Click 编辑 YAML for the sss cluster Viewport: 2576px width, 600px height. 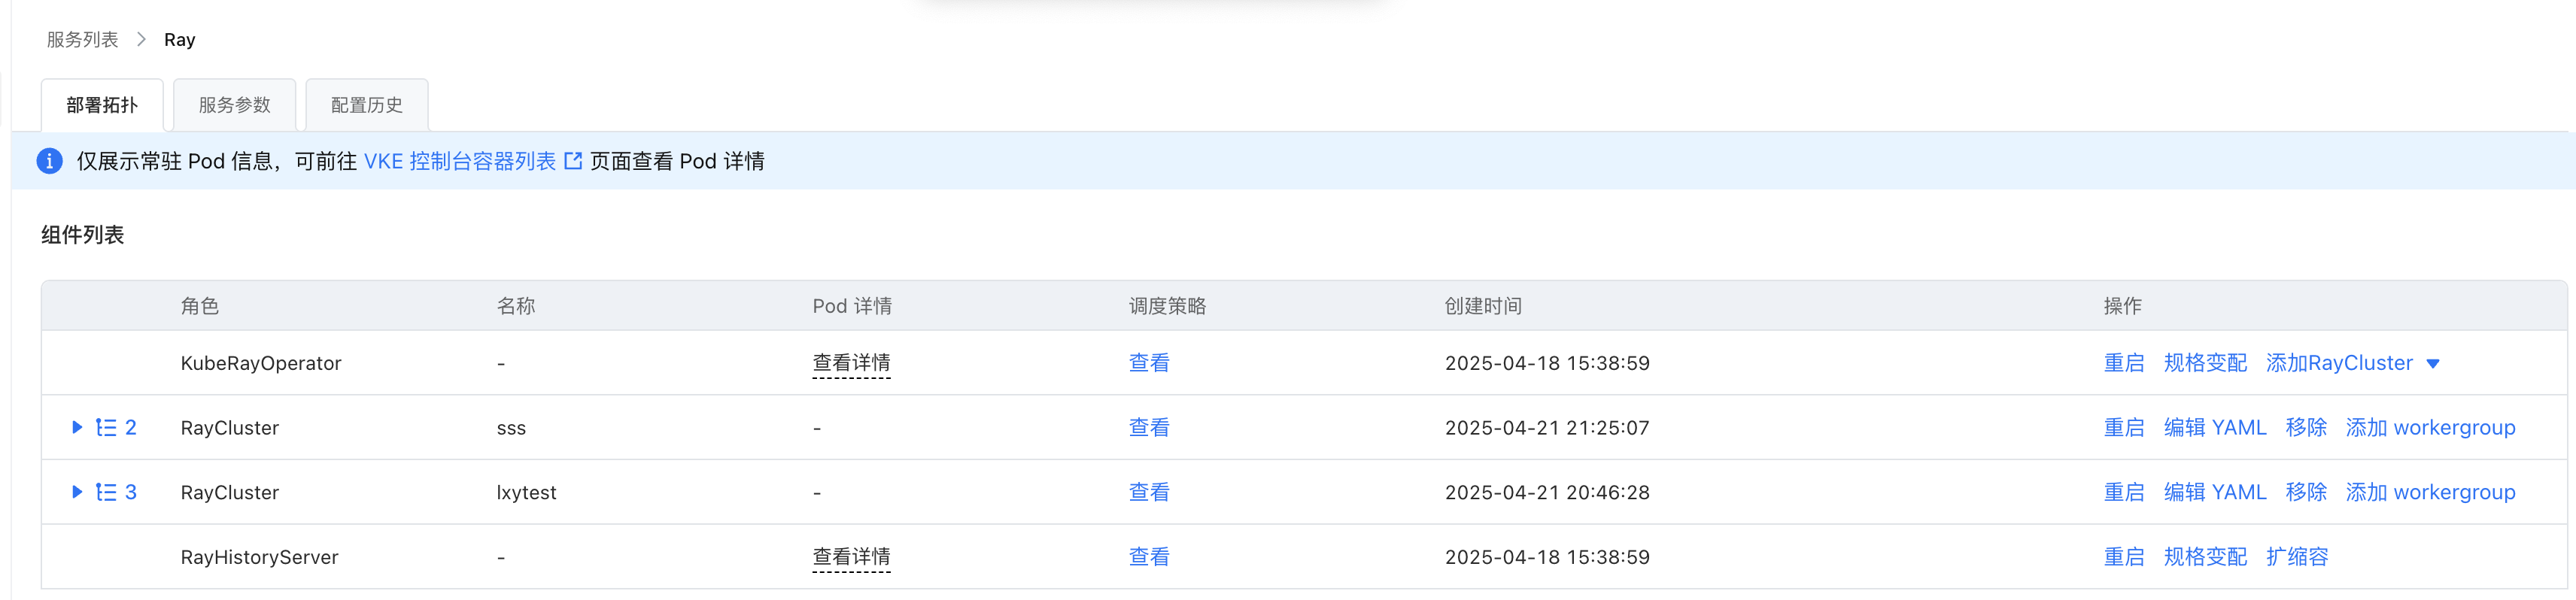coord(2215,428)
